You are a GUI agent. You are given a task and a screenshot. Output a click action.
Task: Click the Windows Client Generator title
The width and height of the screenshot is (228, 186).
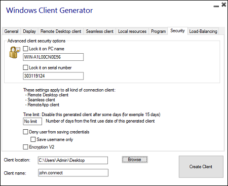[49, 10]
